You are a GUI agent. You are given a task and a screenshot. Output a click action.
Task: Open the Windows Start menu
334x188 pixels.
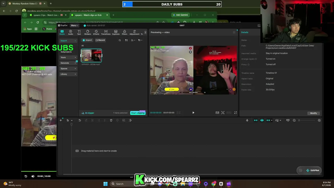coord(105,184)
